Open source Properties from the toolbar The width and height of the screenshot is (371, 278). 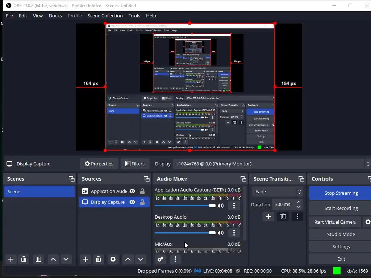99,164
